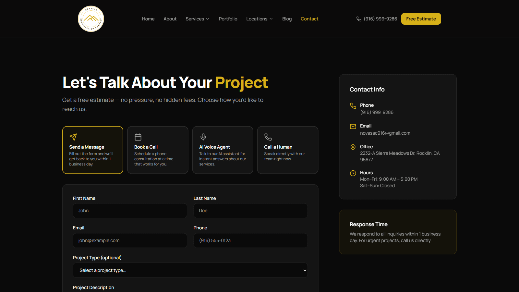Click the phone icon on Call a Human

tap(268, 137)
